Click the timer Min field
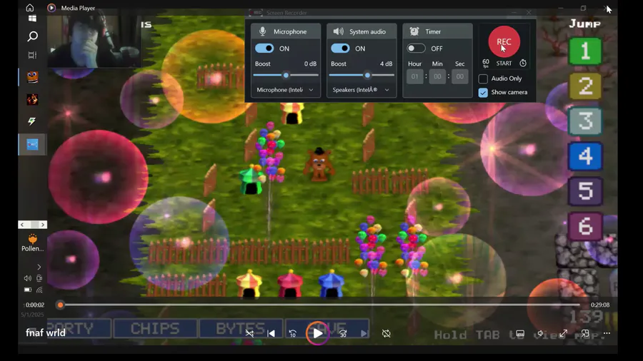This screenshot has height=361, width=643. pos(437,76)
